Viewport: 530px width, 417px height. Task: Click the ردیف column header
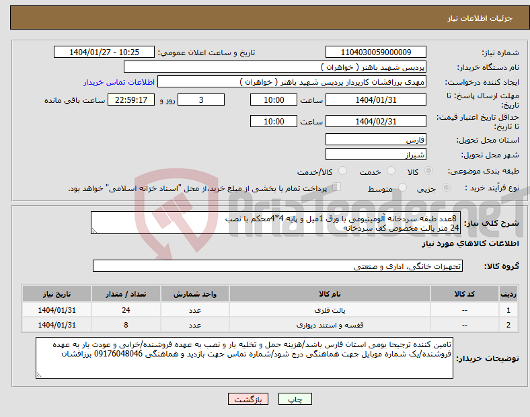[508, 294]
